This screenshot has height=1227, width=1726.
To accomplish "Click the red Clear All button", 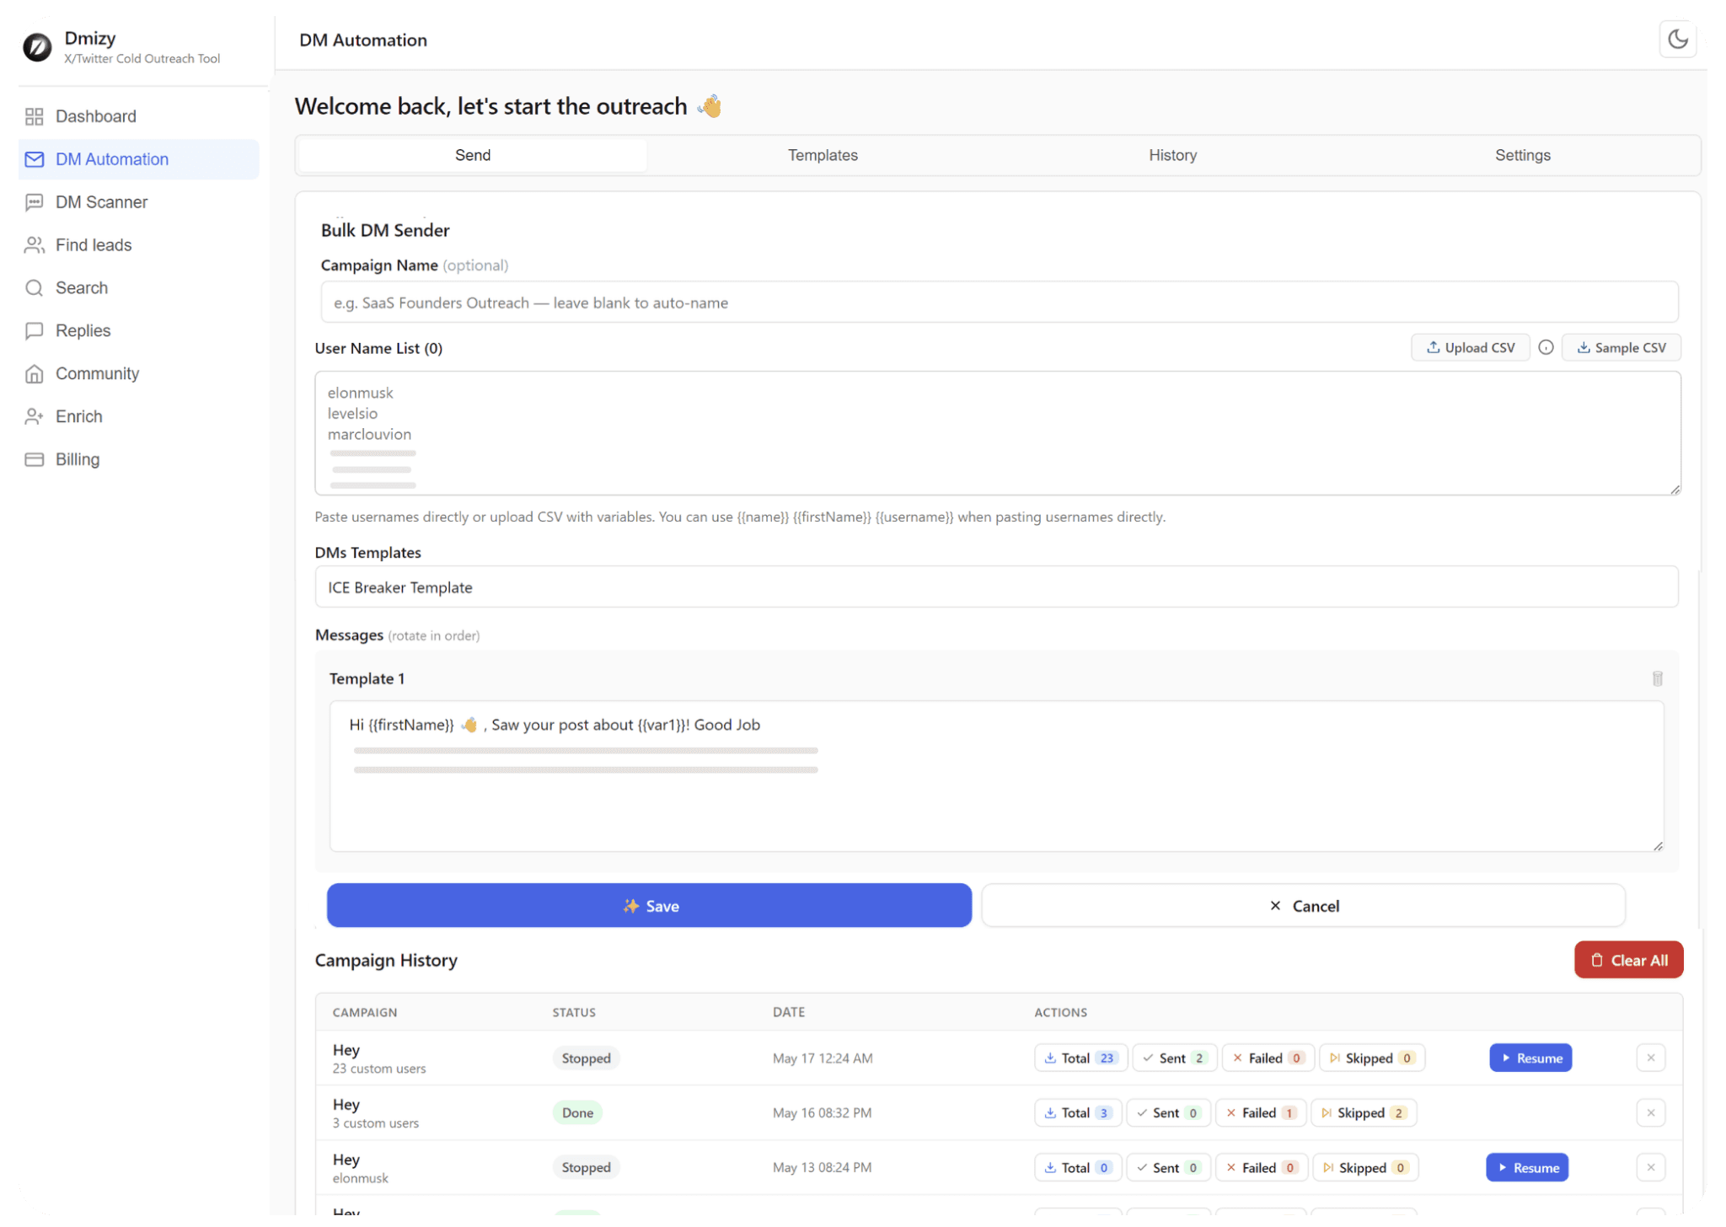I will pyautogui.click(x=1628, y=961).
